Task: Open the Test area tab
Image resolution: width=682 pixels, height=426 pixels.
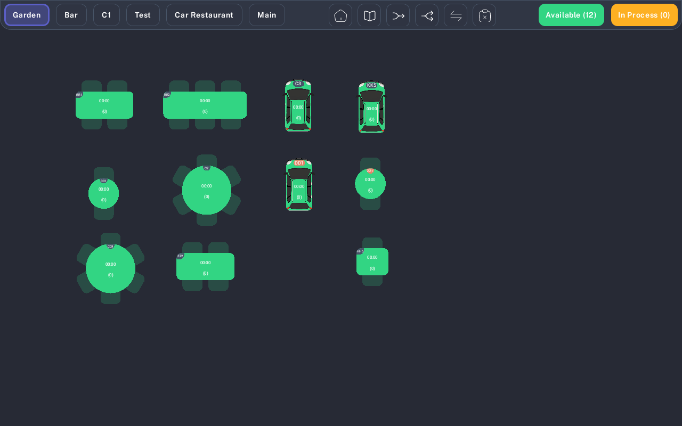Action: [143, 15]
